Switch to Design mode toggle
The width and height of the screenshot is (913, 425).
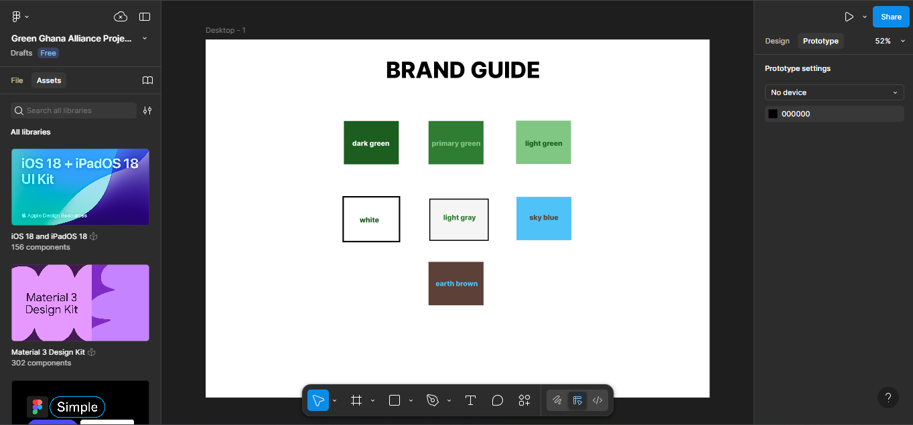(577, 400)
